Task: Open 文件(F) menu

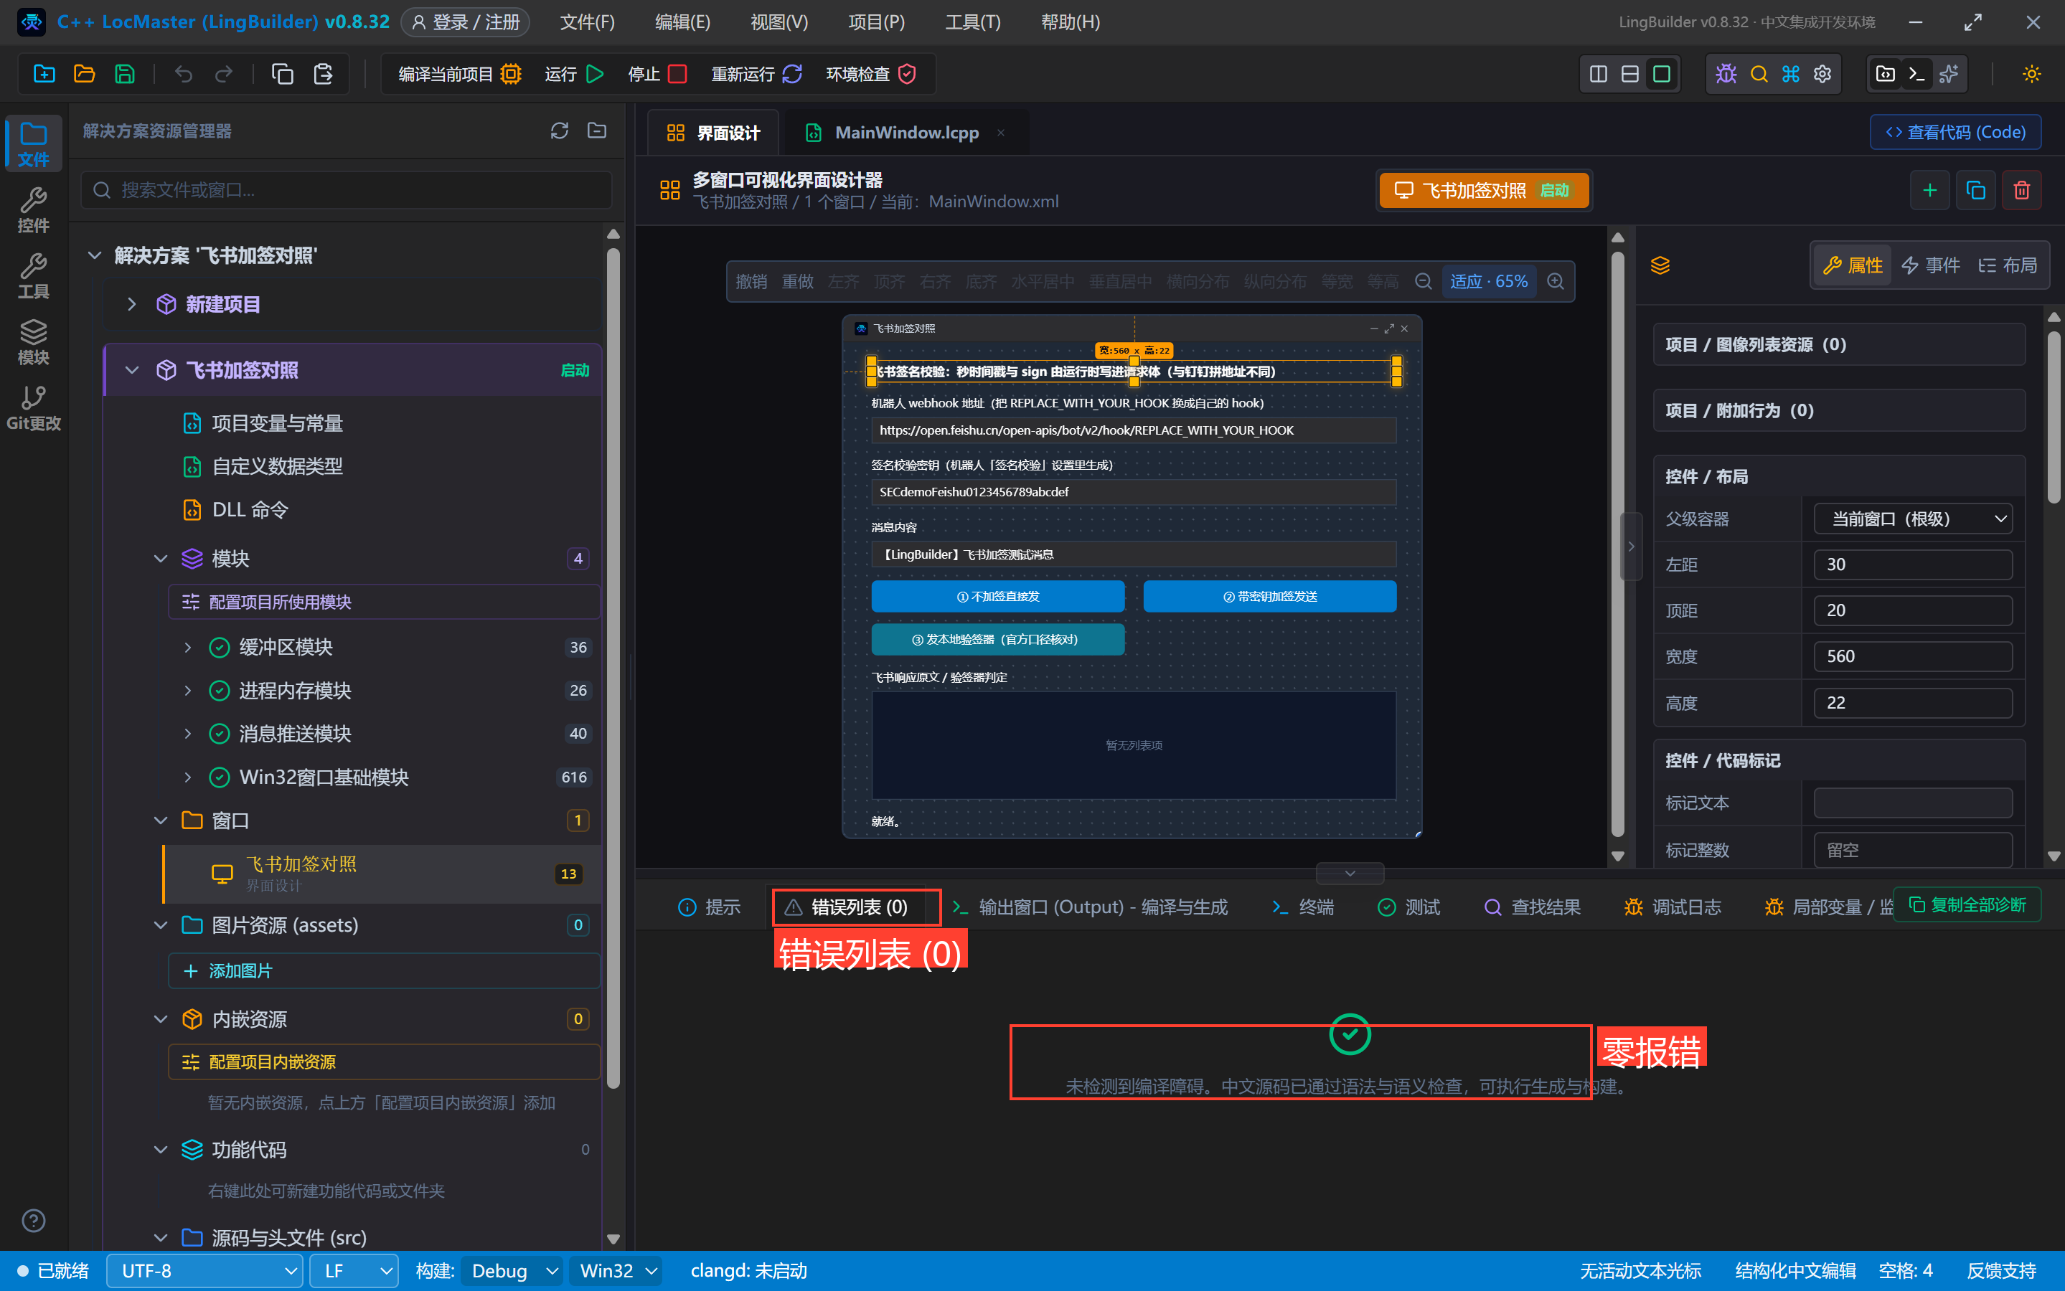Action: click(x=587, y=22)
